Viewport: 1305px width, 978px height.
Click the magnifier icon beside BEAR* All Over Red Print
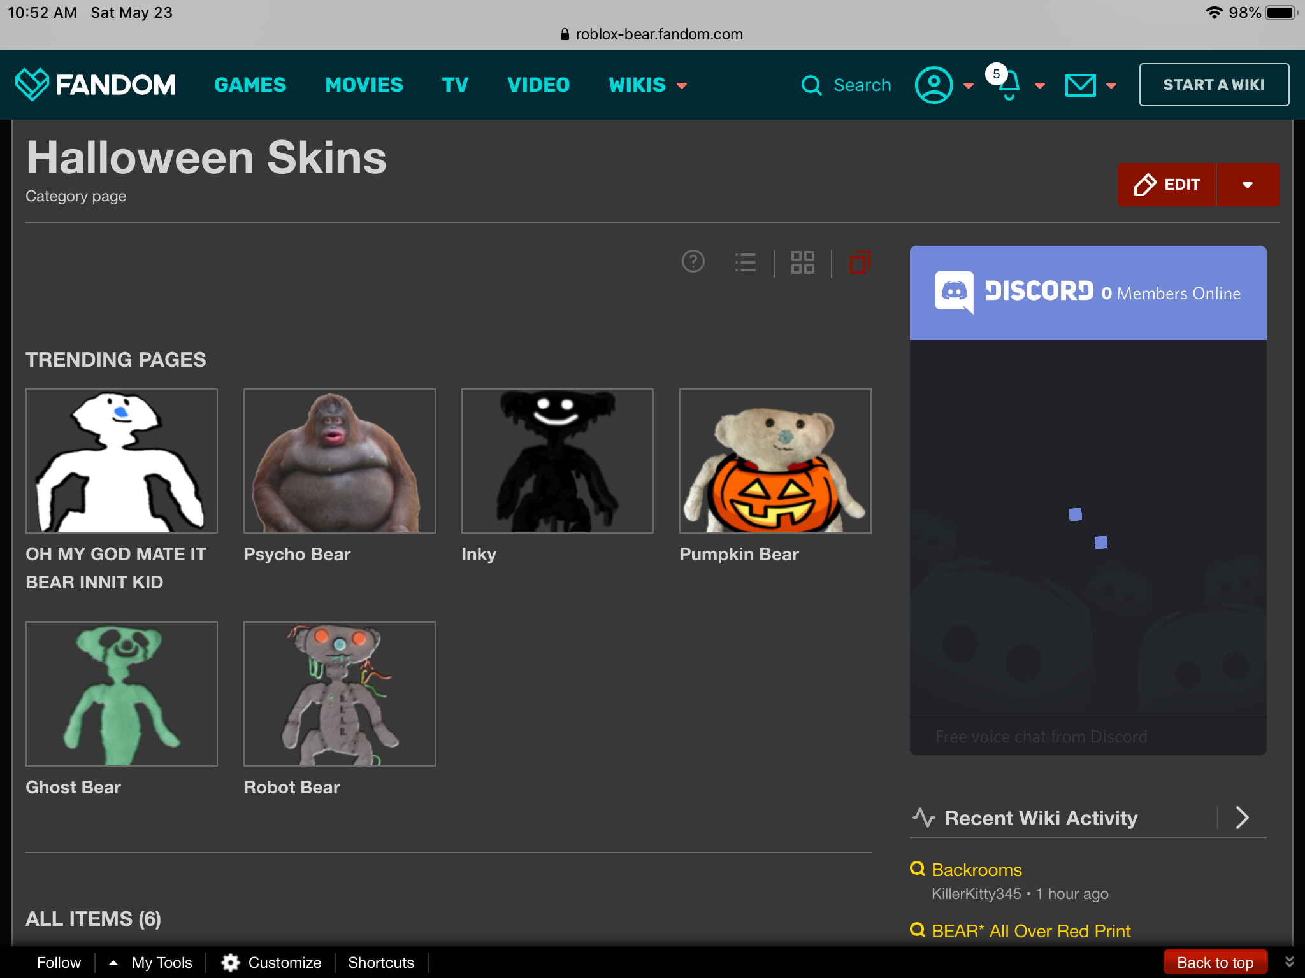pos(918,930)
